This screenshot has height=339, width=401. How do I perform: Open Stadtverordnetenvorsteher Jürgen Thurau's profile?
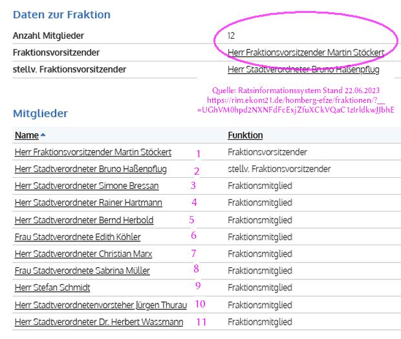coord(101,305)
